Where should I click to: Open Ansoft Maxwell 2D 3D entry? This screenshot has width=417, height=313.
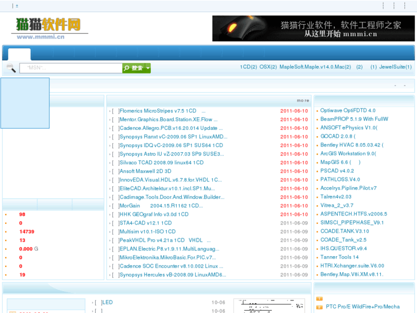click(x=145, y=171)
